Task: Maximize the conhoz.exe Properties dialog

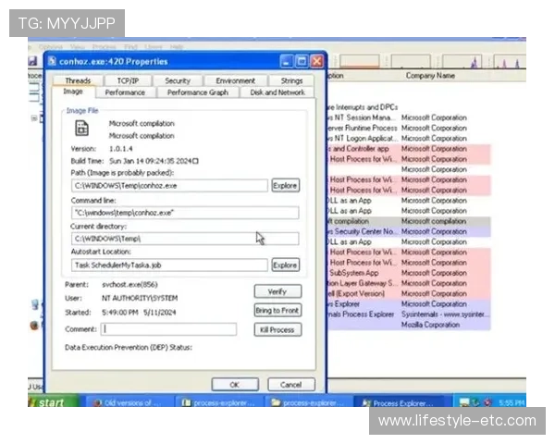Action: tap(301, 61)
